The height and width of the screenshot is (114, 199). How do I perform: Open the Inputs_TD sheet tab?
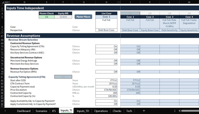[x=83, y=111]
